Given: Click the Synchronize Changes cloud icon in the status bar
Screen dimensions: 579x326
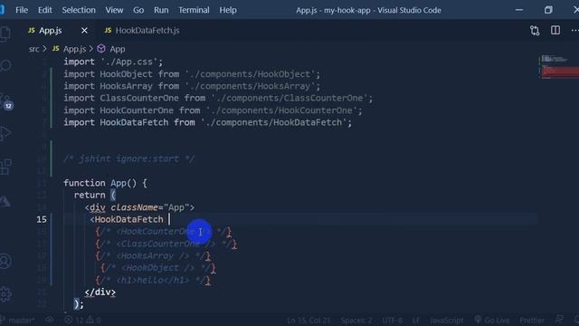Looking at the screenshot, I should pyautogui.click(x=50, y=320).
